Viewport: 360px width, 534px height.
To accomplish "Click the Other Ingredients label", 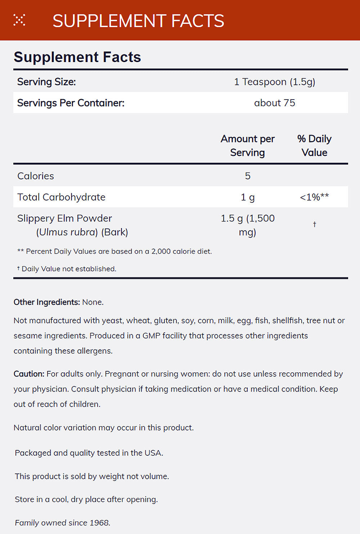I will (x=47, y=302).
